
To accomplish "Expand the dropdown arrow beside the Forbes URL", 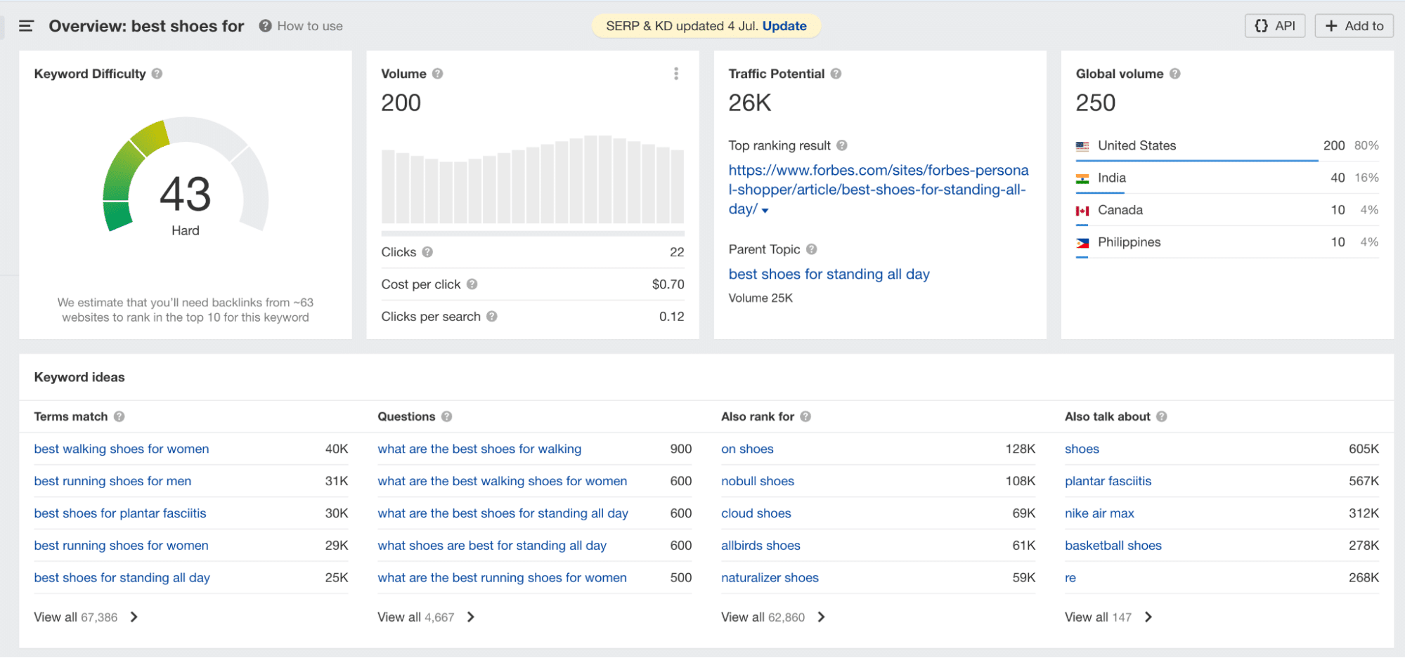I will 765,209.
